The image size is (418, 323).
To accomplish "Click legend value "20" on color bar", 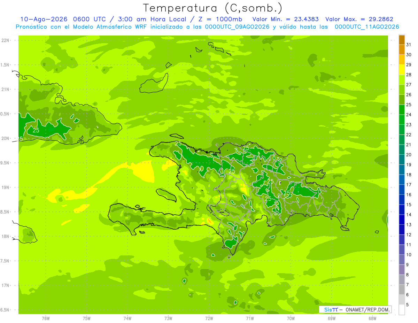I will 409,155.
